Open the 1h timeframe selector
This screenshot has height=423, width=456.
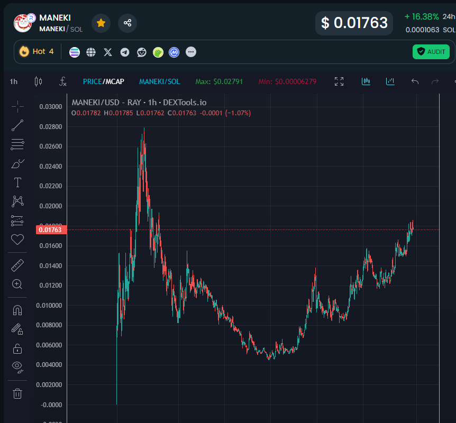[x=14, y=82]
